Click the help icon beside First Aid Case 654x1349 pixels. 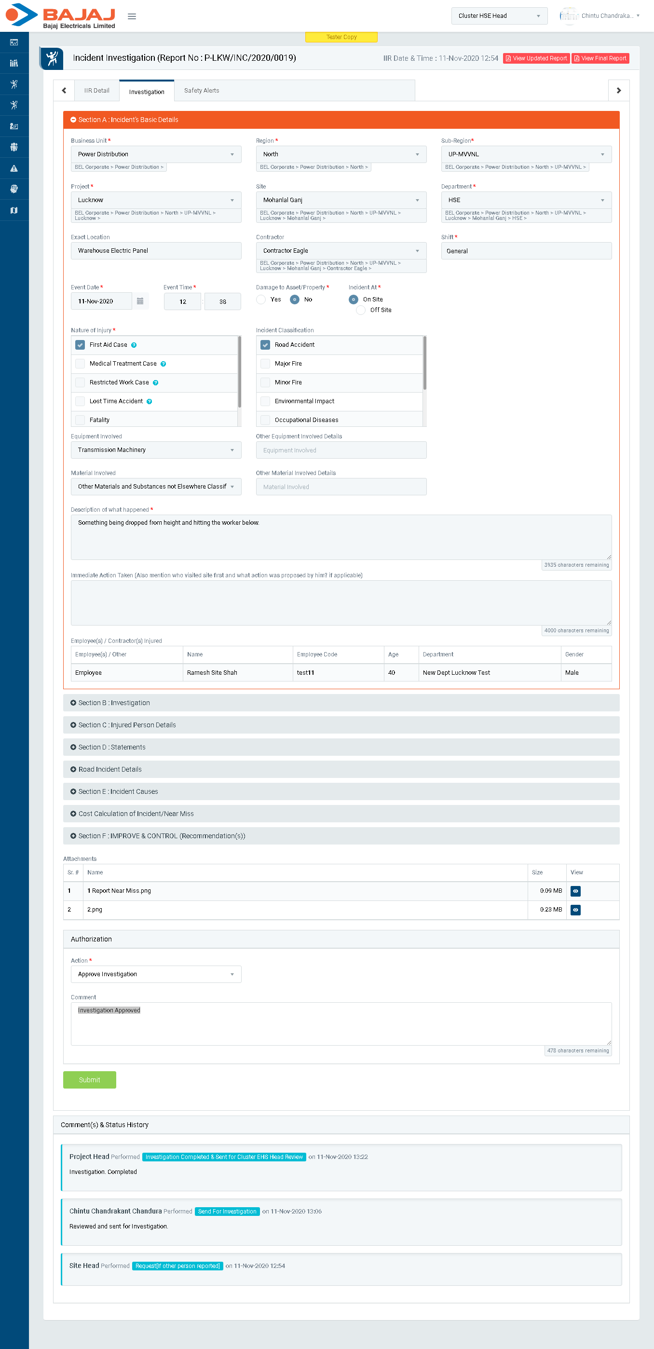[x=134, y=345]
